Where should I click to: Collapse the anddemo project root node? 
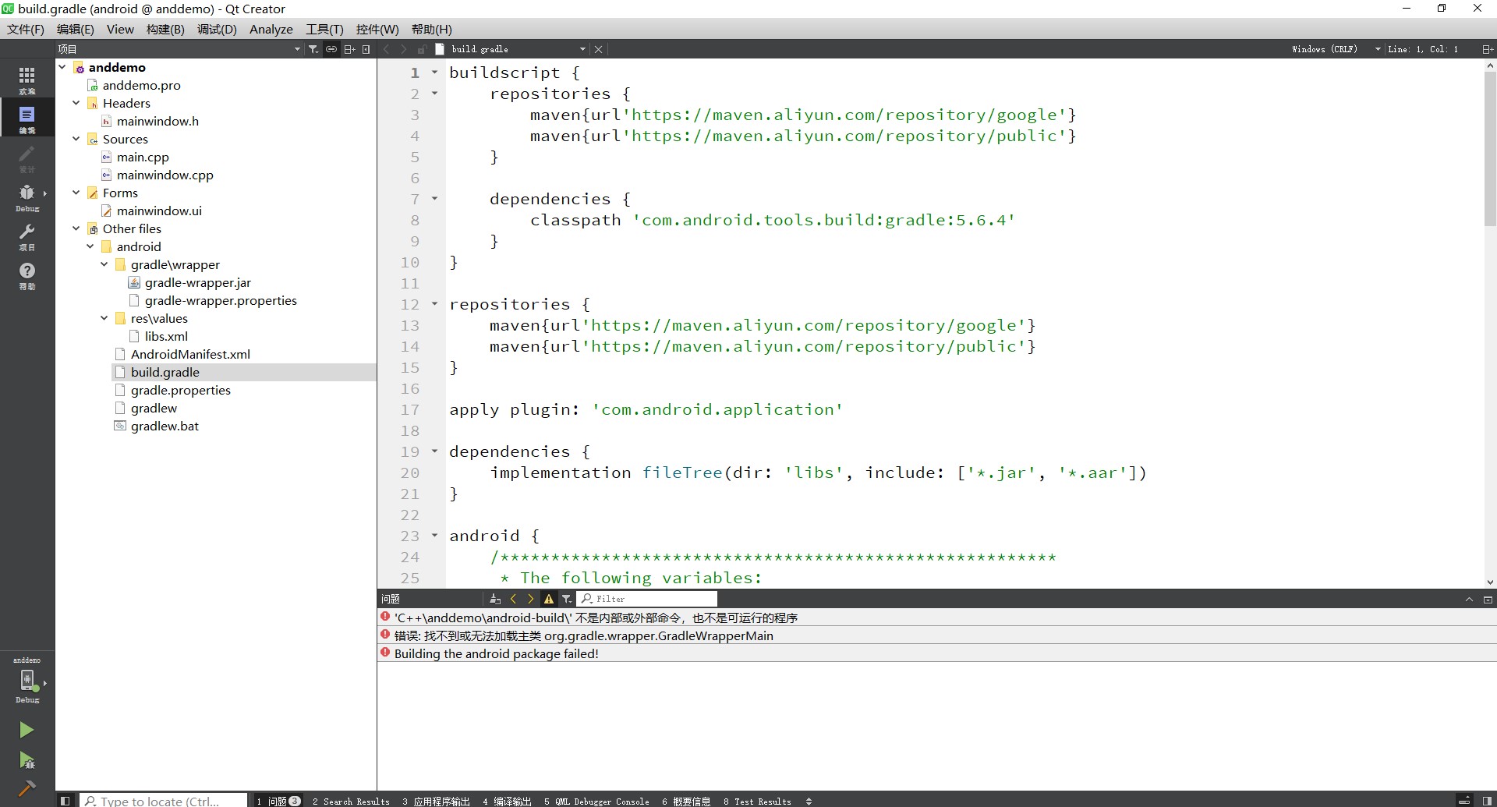point(62,67)
